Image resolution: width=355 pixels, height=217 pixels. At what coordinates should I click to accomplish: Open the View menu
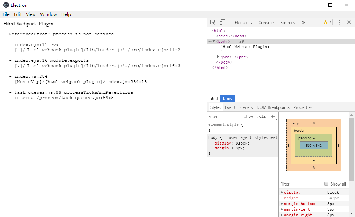30,14
